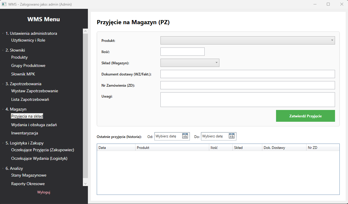Click the Nr Zamówienia (ZD) field
The height and width of the screenshot is (204, 348).
pyautogui.click(x=247, y=85)
